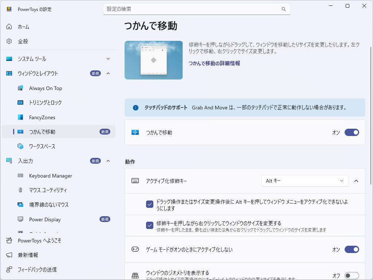Toggle the ゲーム モード activation switch
The width and height of the screenshot is (373, 280).
(352, 249)
